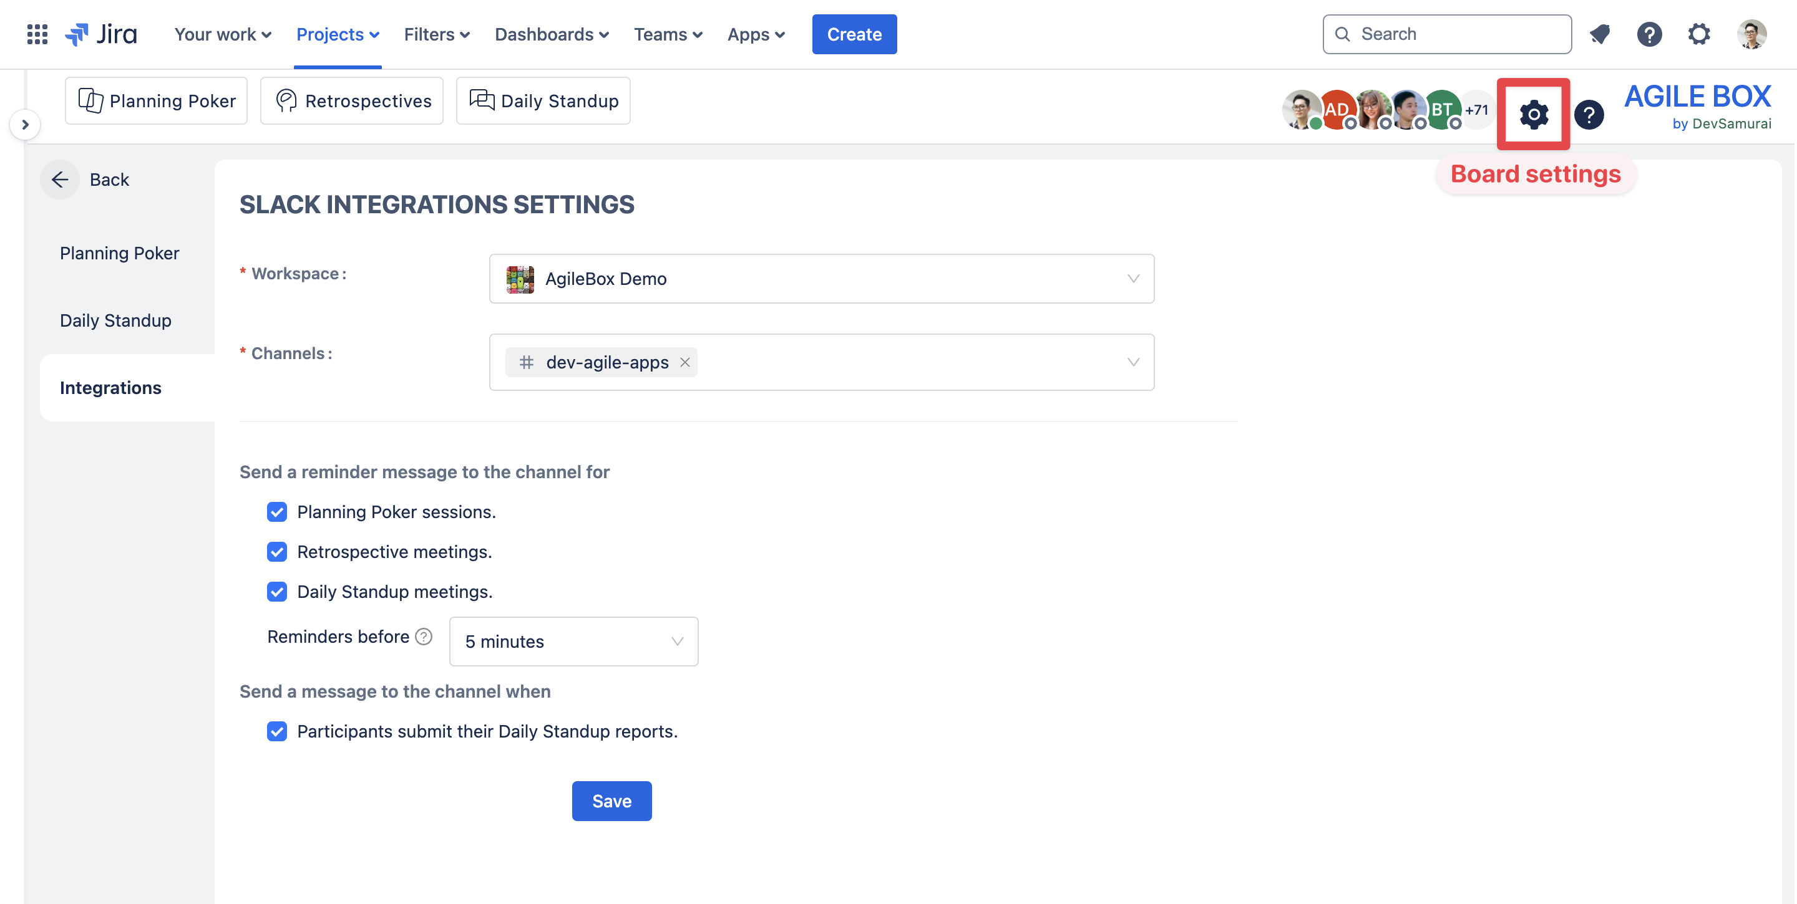Disable Daily Standup reports submission message
1797x904 pixels.
[277, 731]
